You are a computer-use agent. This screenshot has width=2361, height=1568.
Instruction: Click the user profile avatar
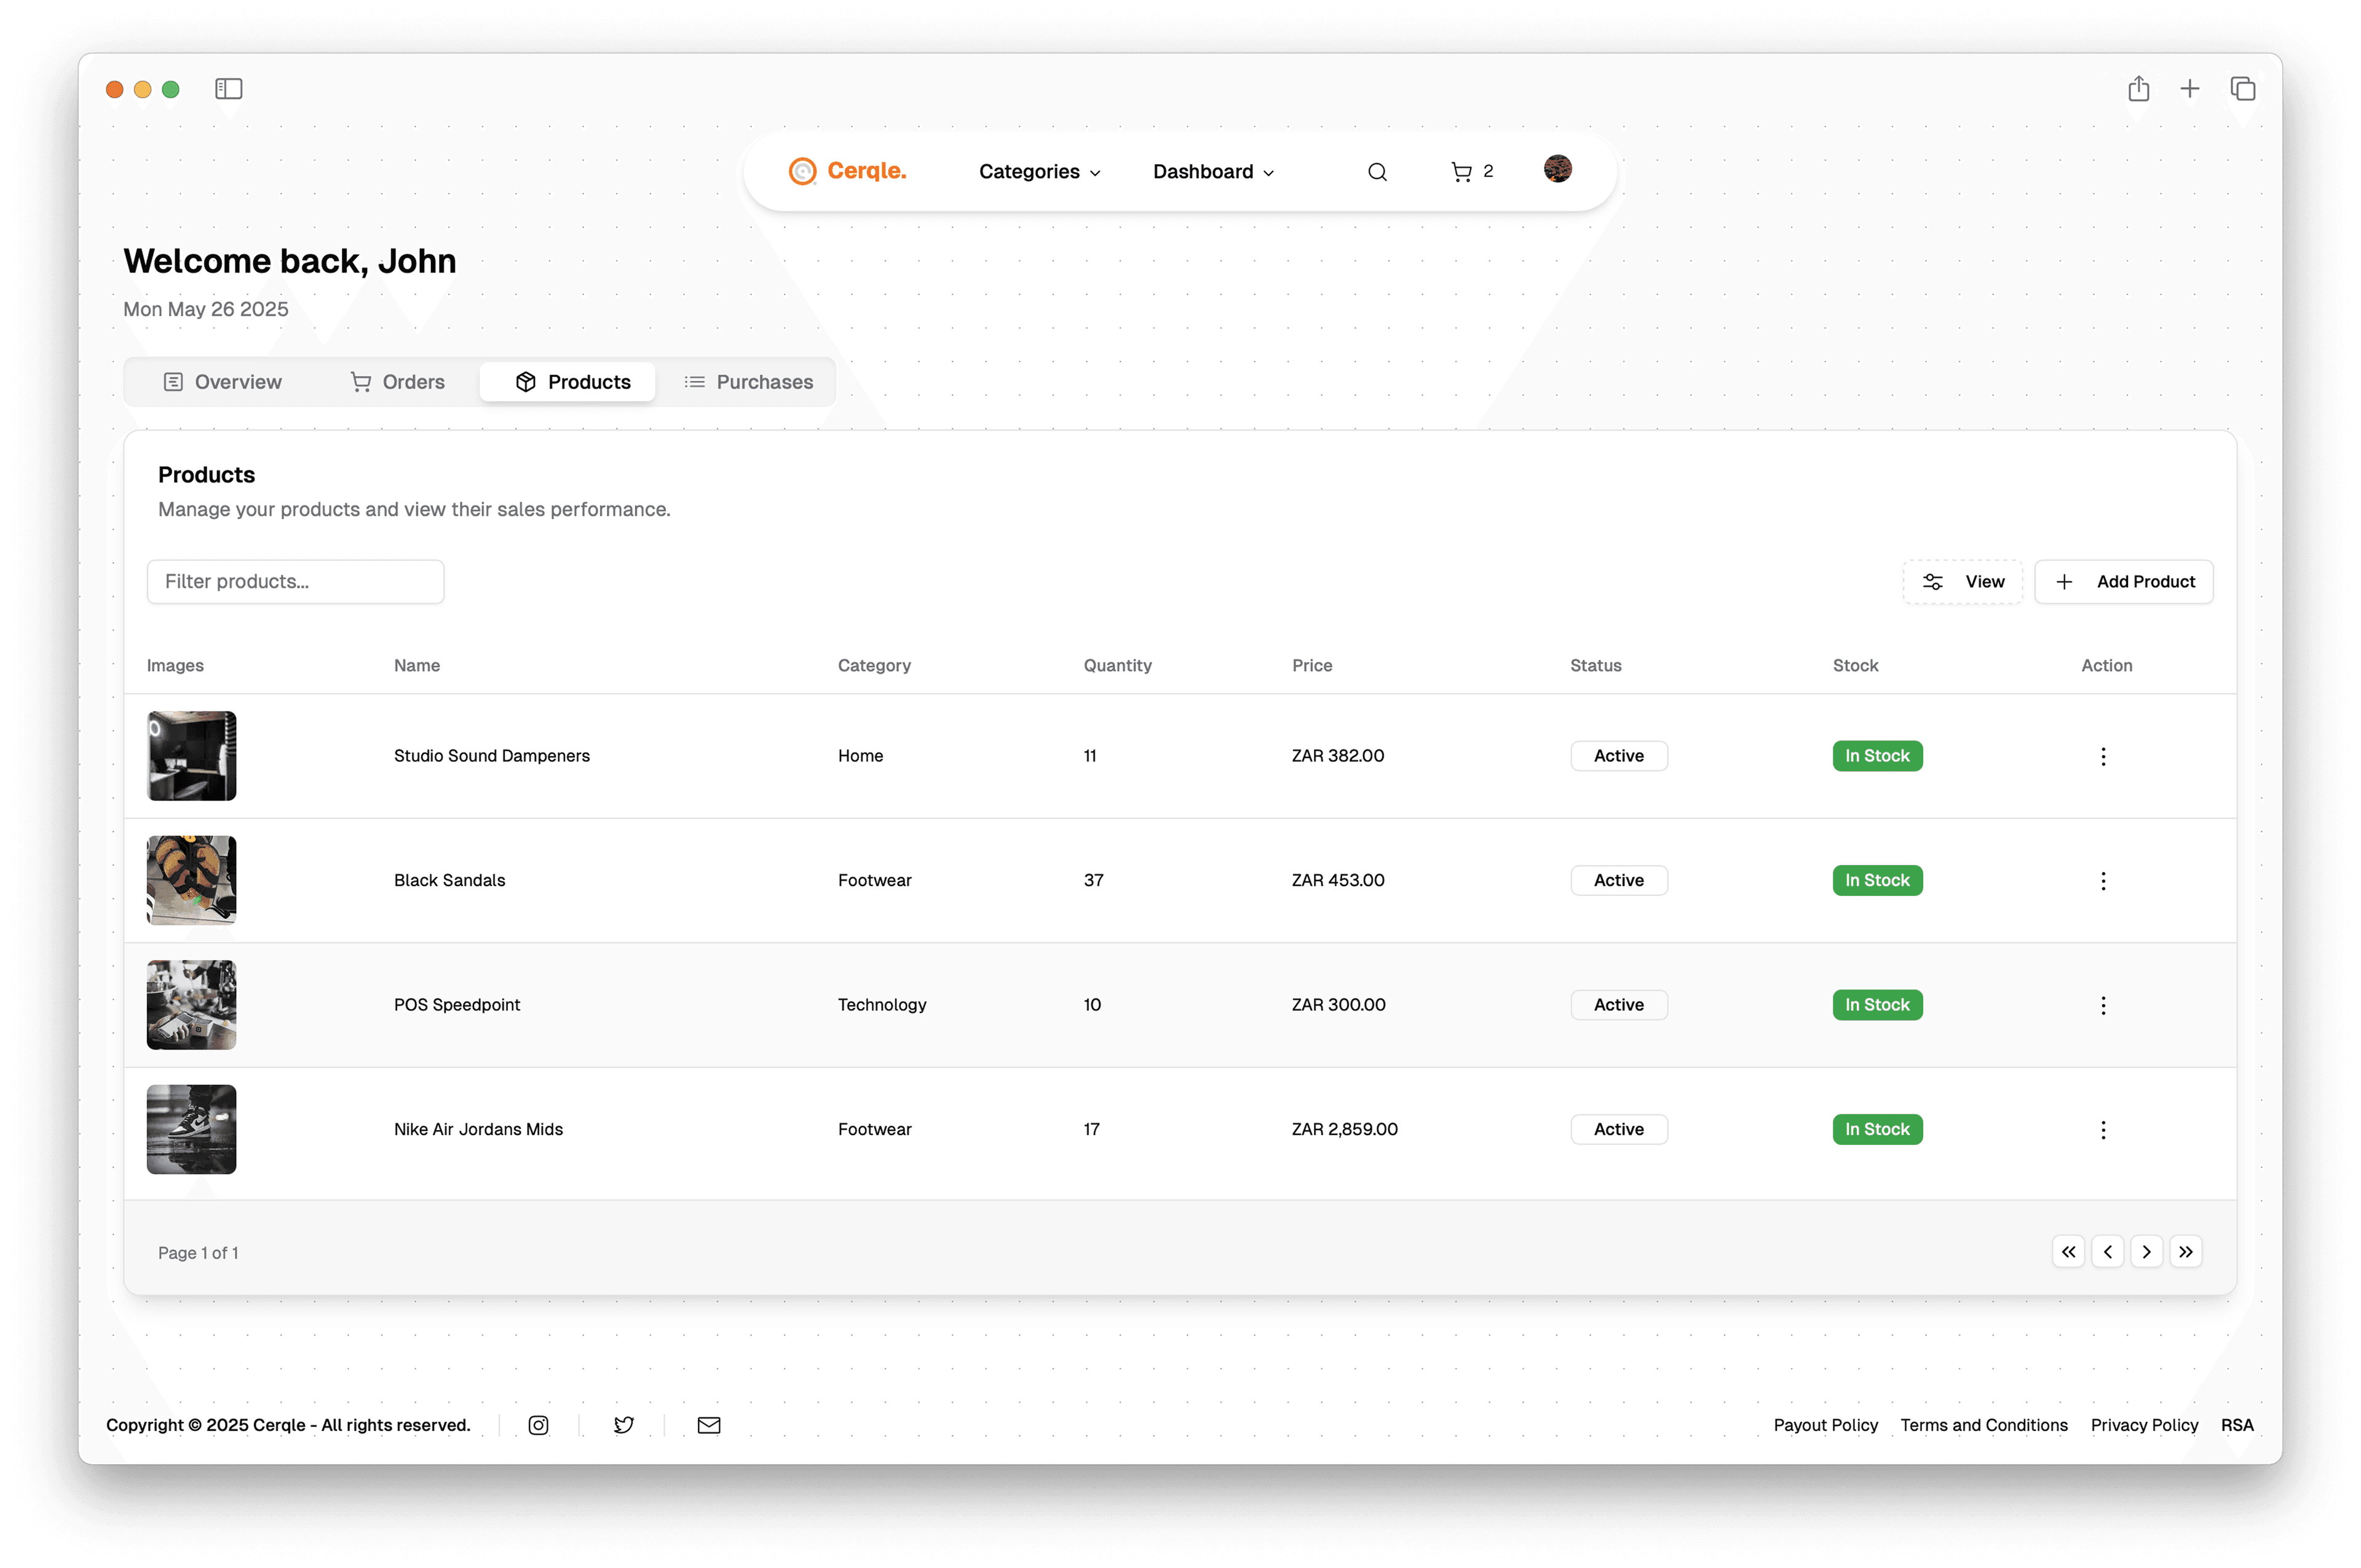point(1557,169)
